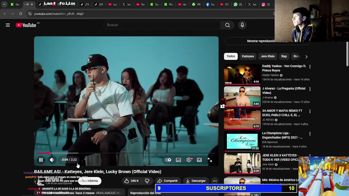The image size is (349, 196).
Task: Close the current YouTube tab
Action: tap(32, 4)
